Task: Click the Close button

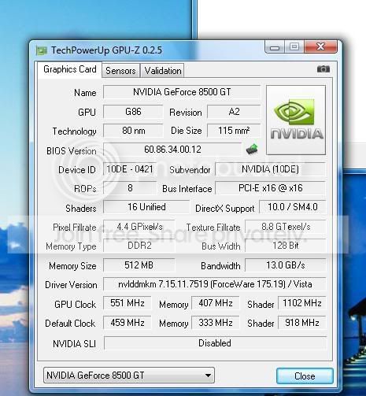Action: coord(305,376)
